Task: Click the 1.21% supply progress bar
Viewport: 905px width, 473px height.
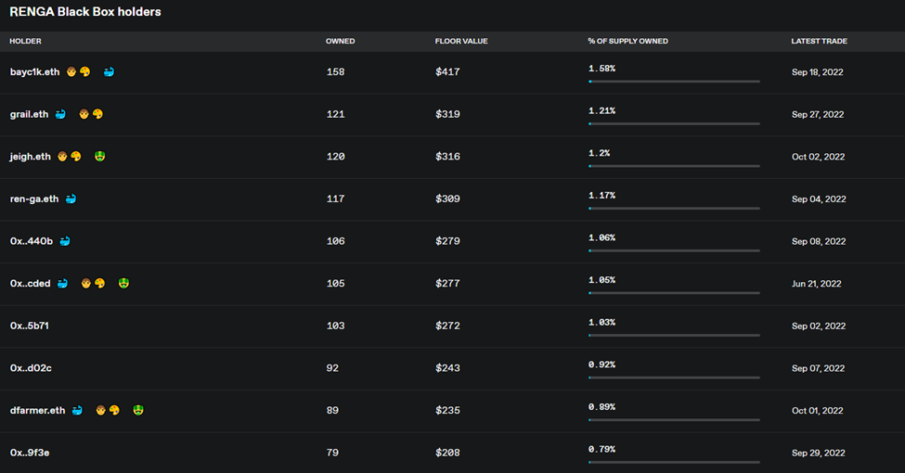Action: [674, 123]
